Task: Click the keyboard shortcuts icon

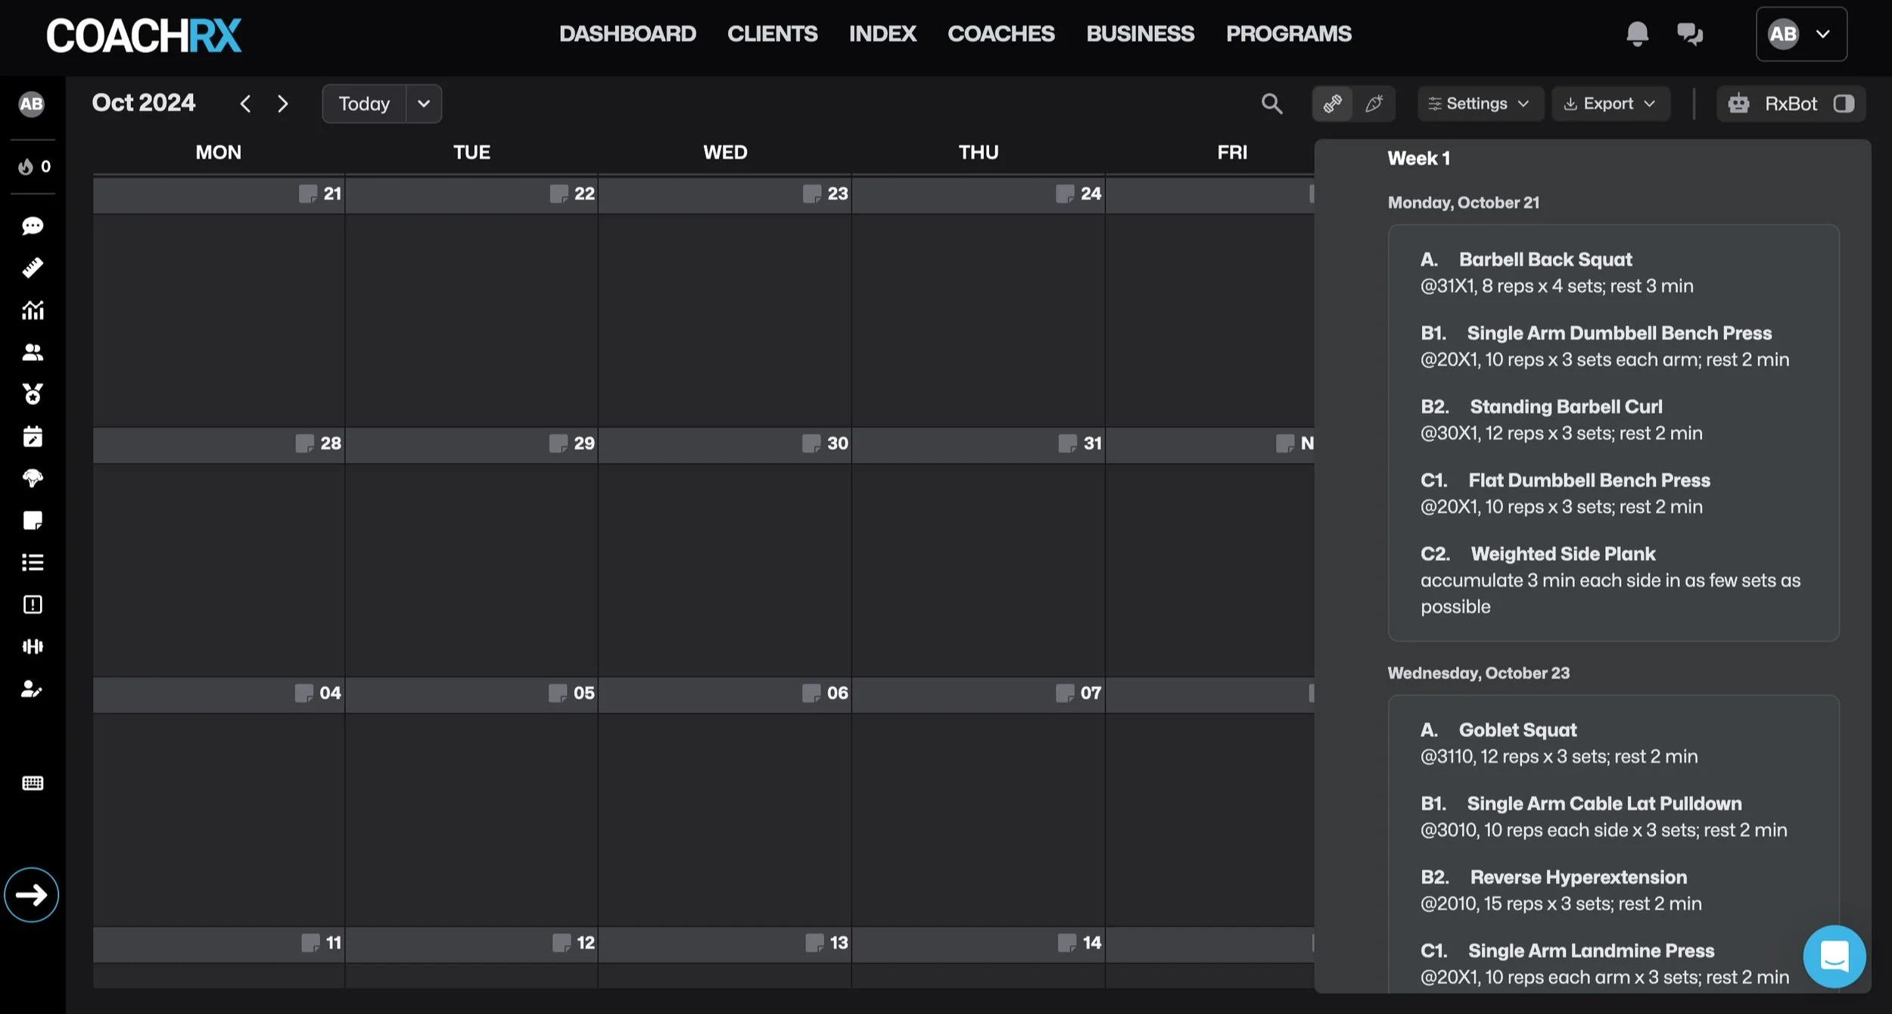Action: click(33, 783)
